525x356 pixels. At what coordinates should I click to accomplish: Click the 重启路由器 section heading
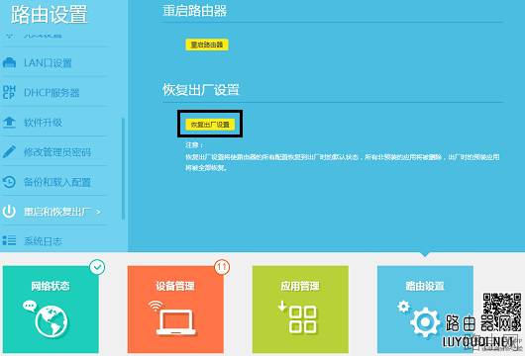click(194, 11)
